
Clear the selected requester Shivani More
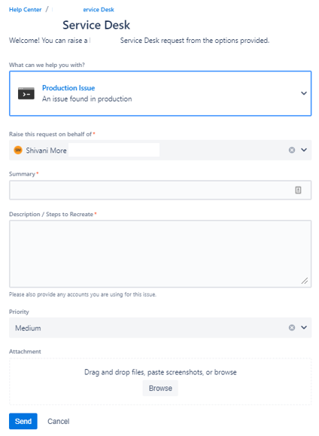point(291,150)
